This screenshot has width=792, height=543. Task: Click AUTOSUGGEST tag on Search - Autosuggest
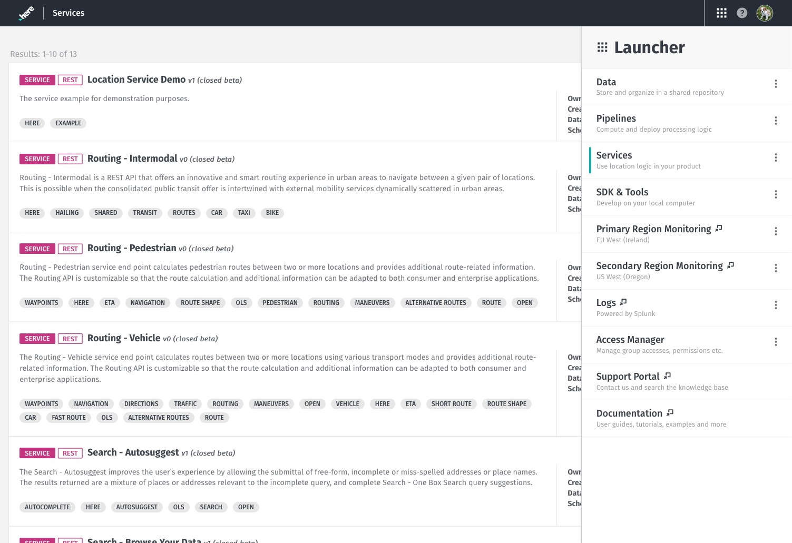137,507
